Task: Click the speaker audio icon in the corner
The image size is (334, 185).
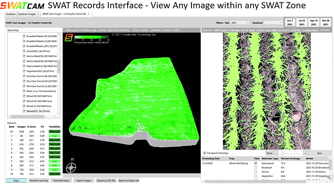Action: (x=330, y=177)
